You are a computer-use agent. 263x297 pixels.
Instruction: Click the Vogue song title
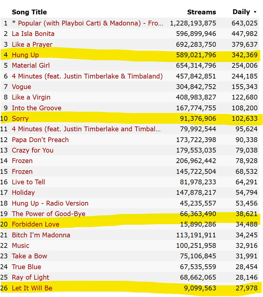[21, 87]
